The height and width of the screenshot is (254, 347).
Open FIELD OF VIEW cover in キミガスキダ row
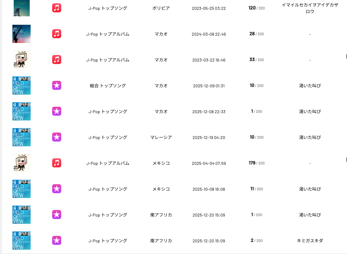22,241
